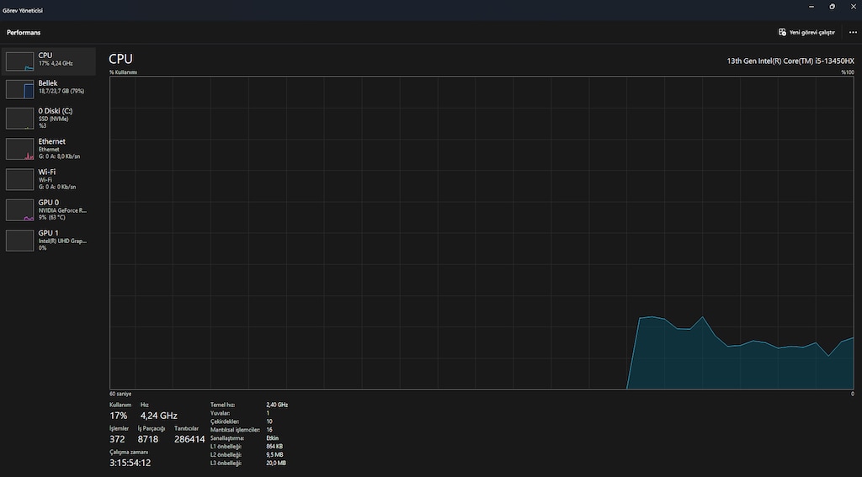Click the Temel hız 2,40 GHz value
Screen dimensions: 862x477
(x=277, y=405)
